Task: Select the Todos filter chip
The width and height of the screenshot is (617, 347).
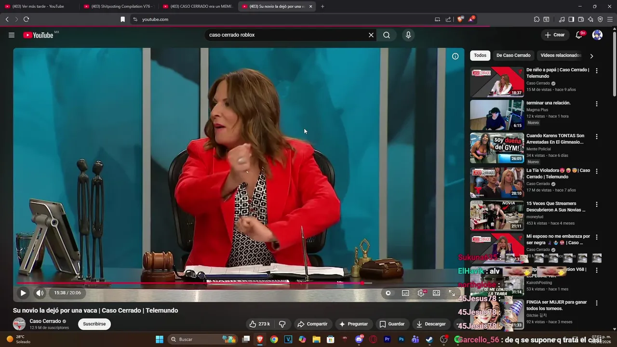Action: click(x=480, y=55)
